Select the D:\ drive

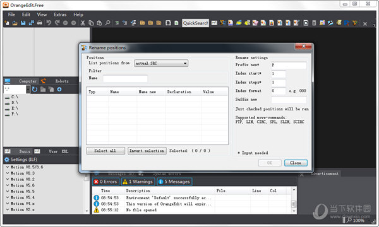pos(12,103)
